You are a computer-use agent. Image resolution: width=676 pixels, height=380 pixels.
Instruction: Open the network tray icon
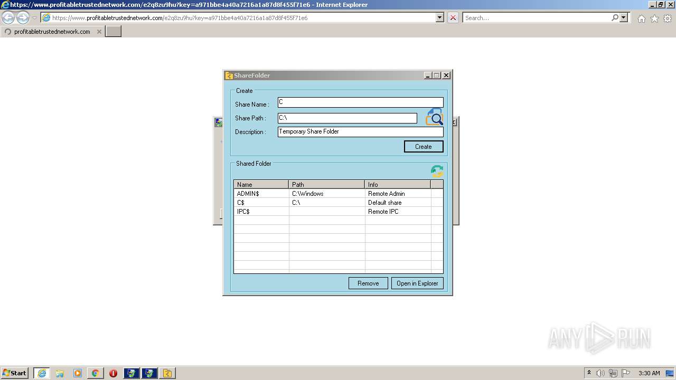click(613, 373)
